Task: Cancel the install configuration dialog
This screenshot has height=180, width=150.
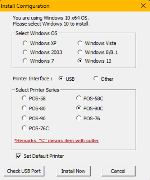Action: coord(118,171)
